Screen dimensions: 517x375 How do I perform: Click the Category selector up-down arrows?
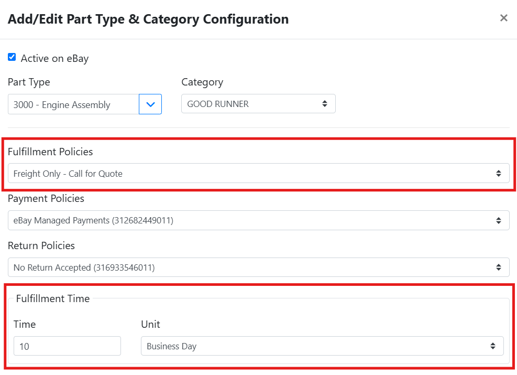[325, 104]
